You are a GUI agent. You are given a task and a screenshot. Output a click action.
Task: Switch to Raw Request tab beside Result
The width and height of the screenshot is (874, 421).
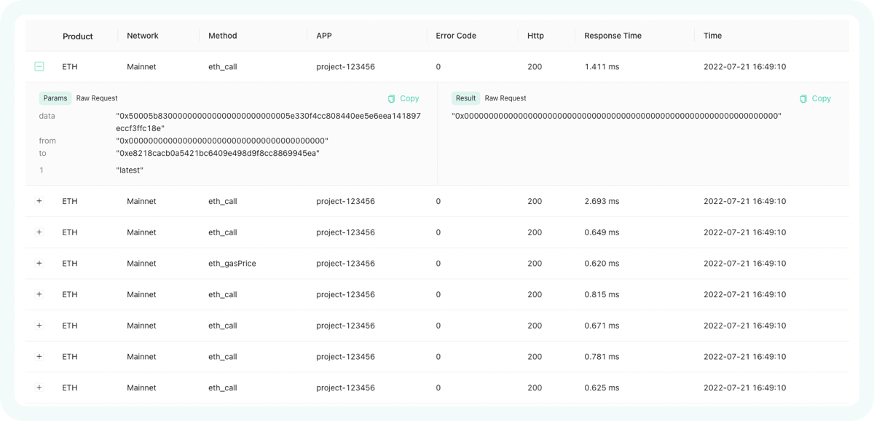click(505, 98)
